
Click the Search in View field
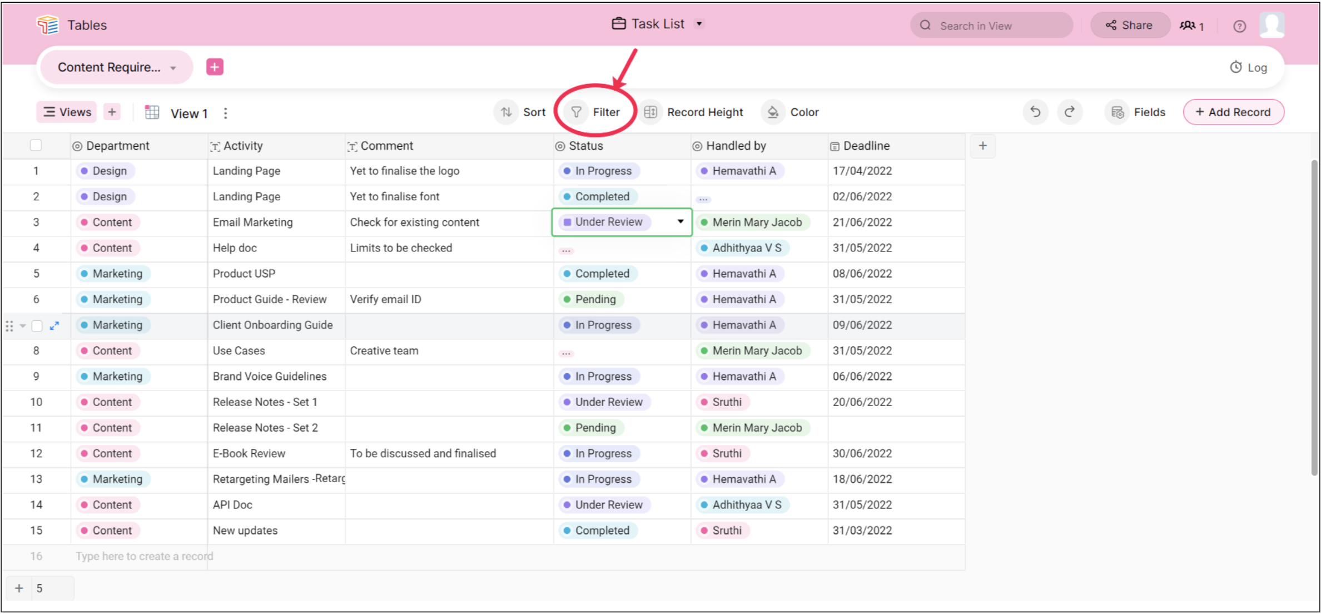coord(992,26)
